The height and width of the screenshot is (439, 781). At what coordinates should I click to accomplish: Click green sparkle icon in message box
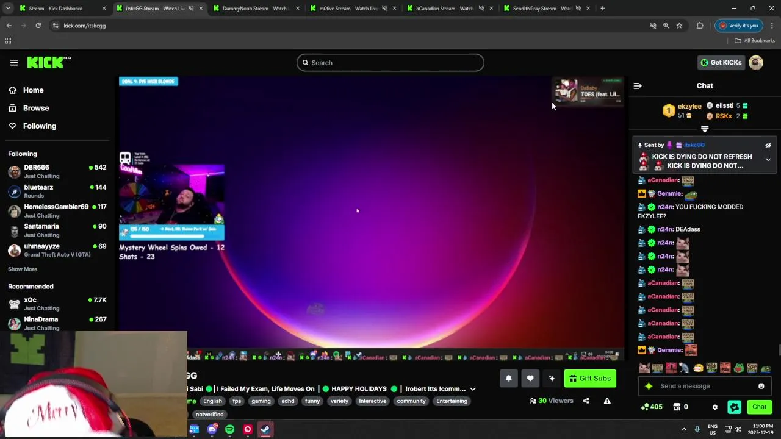[649, 386]
